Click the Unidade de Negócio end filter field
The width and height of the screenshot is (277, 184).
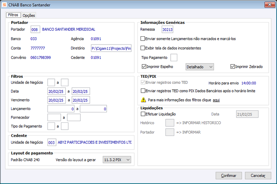65,82
